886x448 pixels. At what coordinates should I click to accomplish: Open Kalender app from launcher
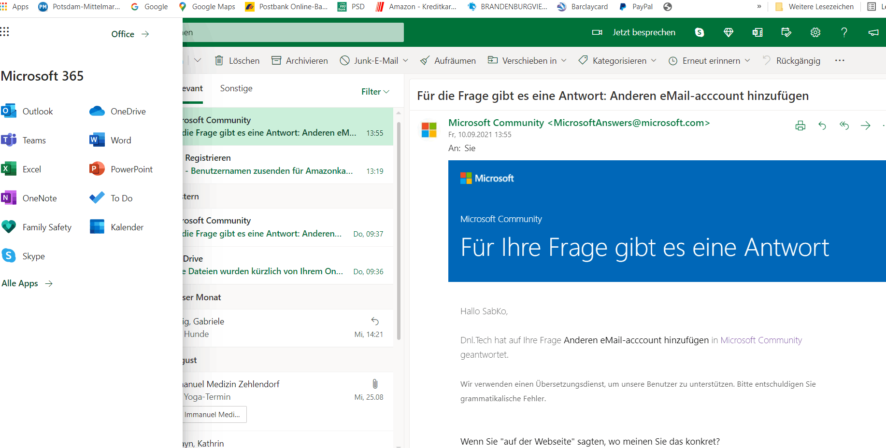click(x=116, y=227)
